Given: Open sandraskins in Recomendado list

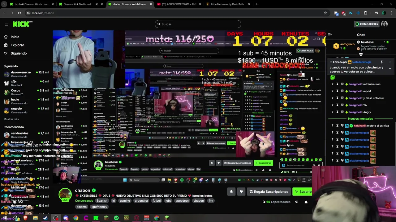Looking at the screenshot, I should click(26, 135).
